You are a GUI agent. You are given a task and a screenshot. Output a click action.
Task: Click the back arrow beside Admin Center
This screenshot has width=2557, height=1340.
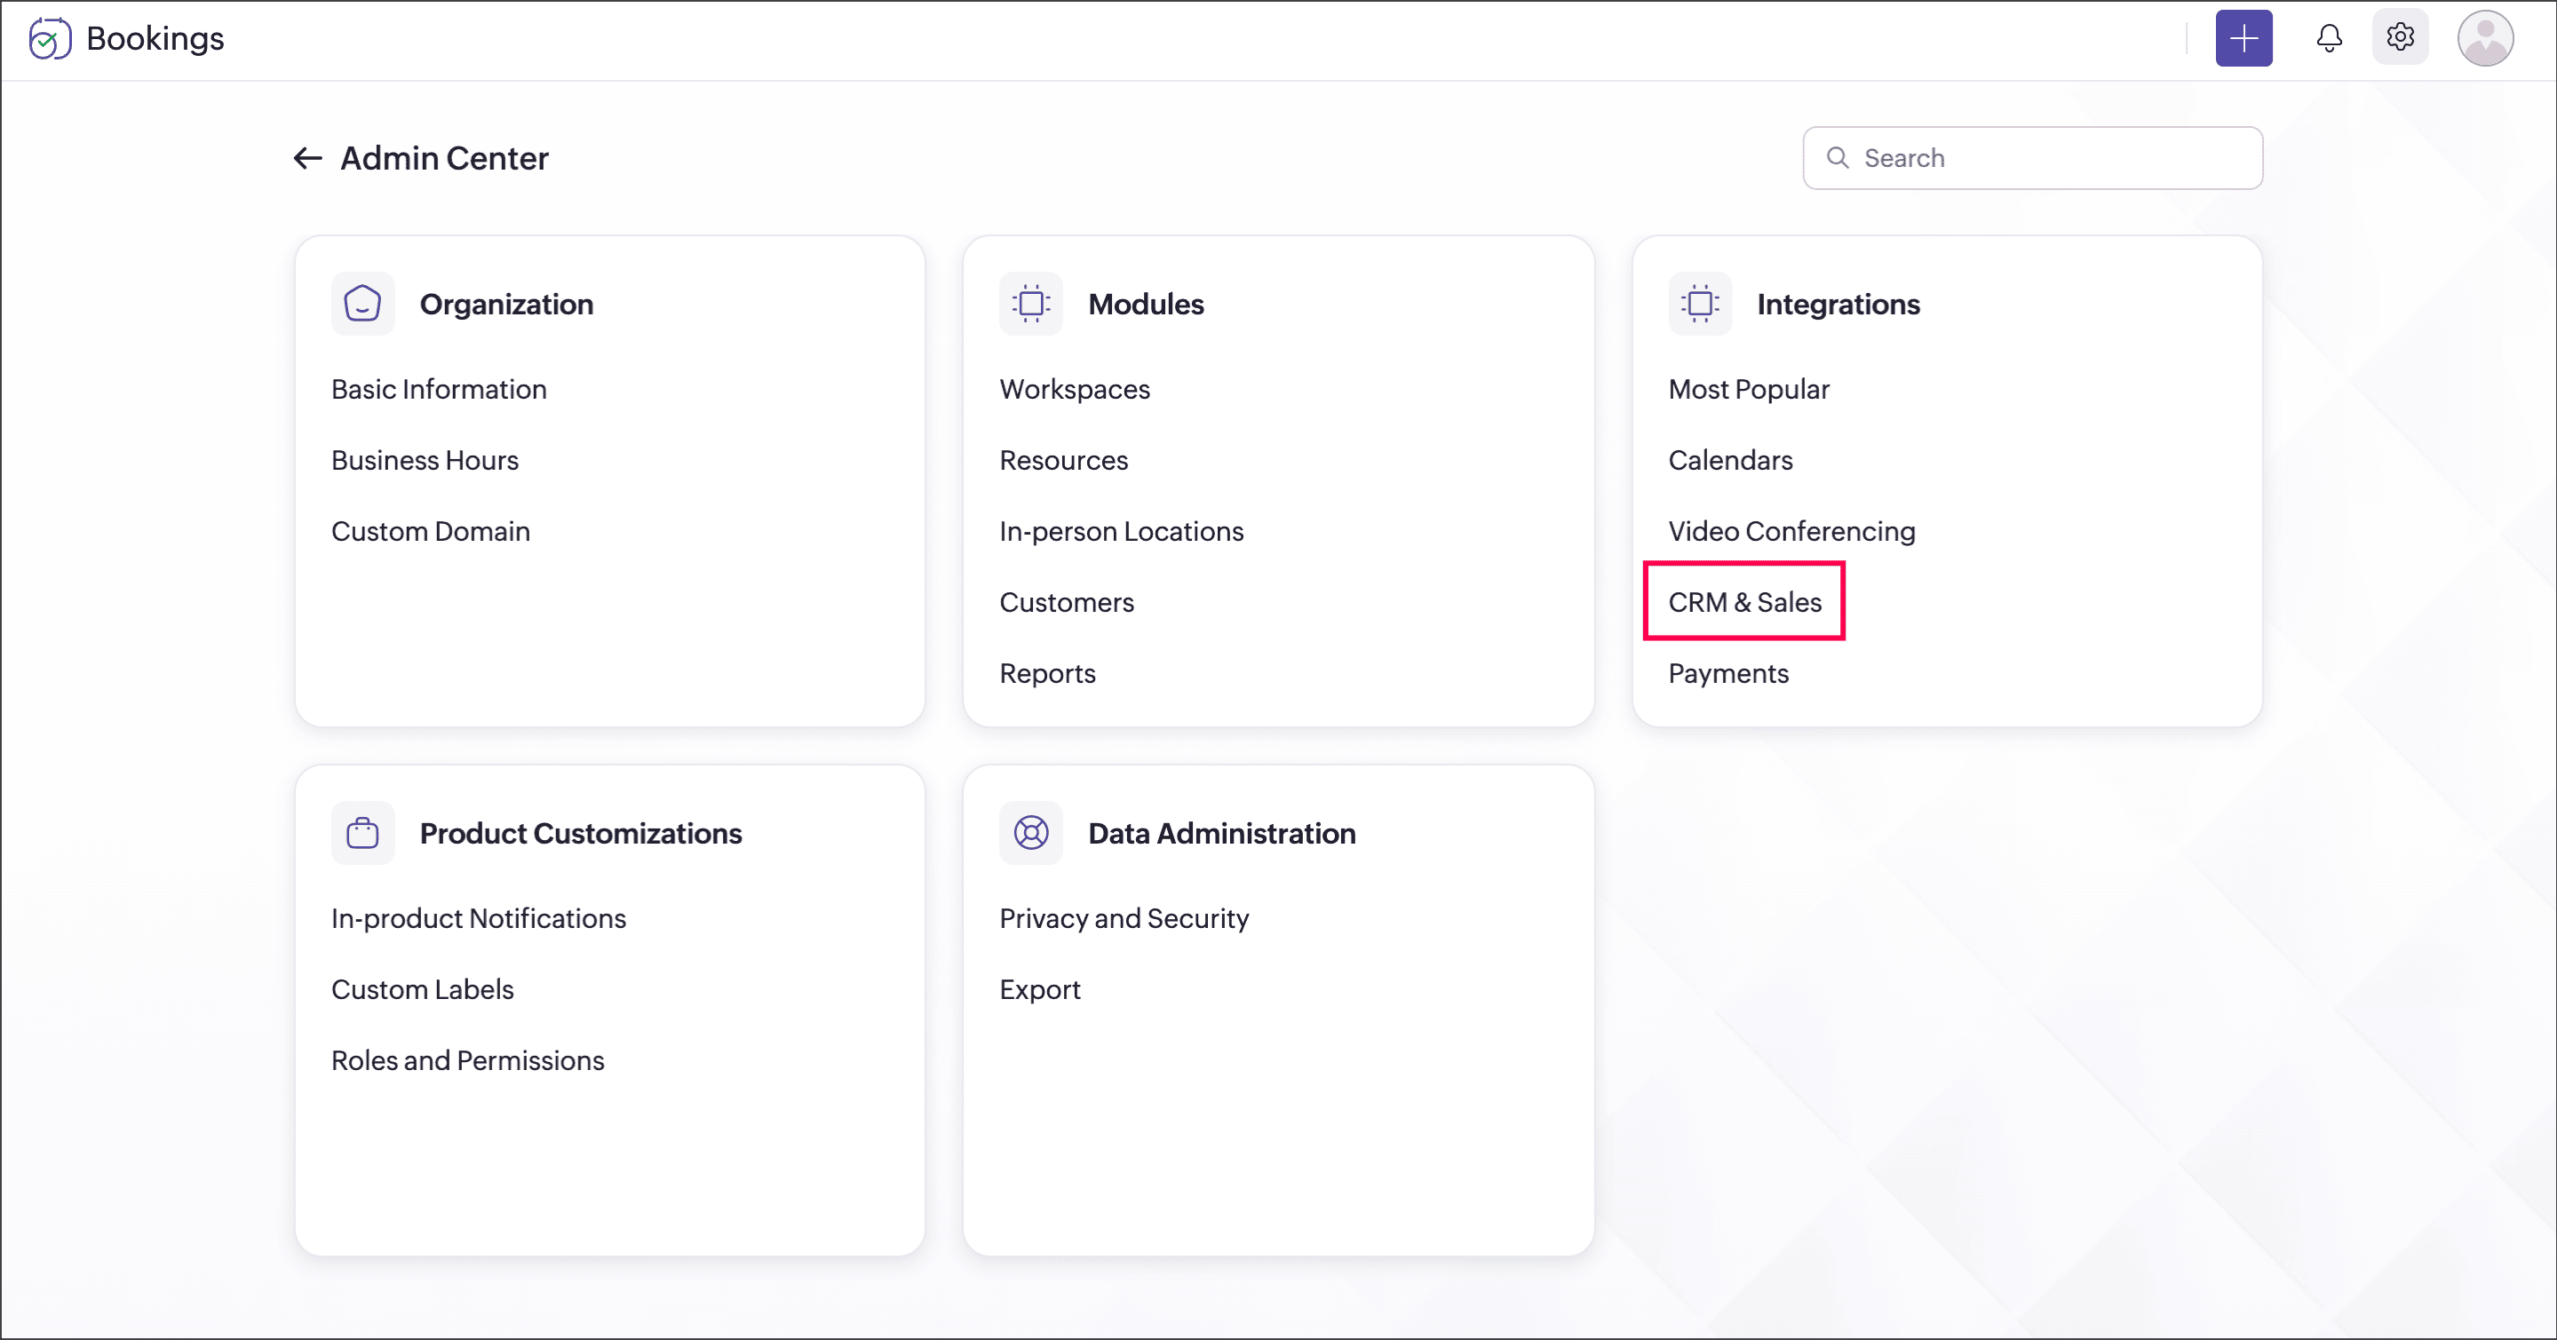click(307, 158)
